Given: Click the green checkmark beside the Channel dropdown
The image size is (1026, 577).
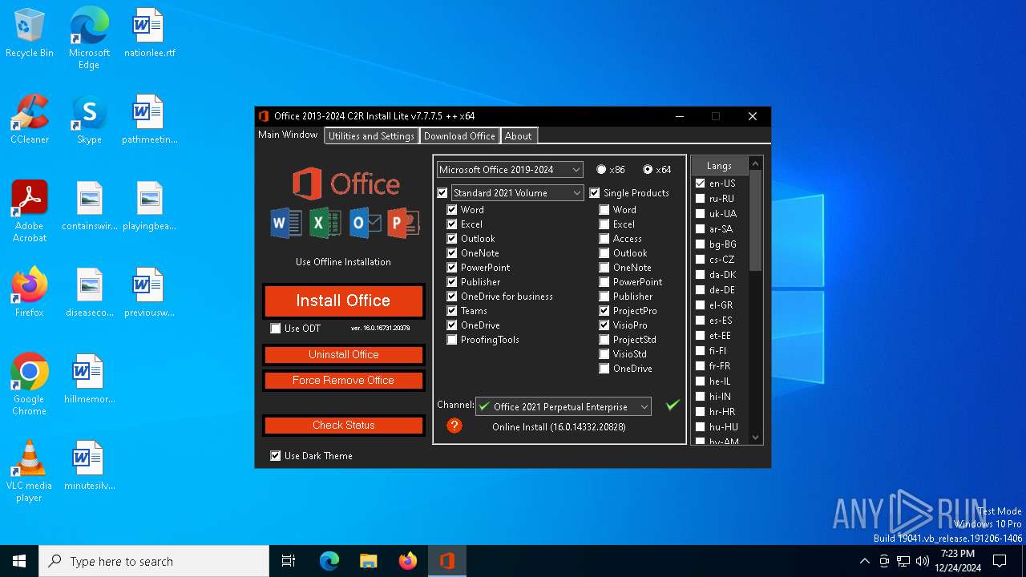Looking at the screenshot, I should 673,406.
